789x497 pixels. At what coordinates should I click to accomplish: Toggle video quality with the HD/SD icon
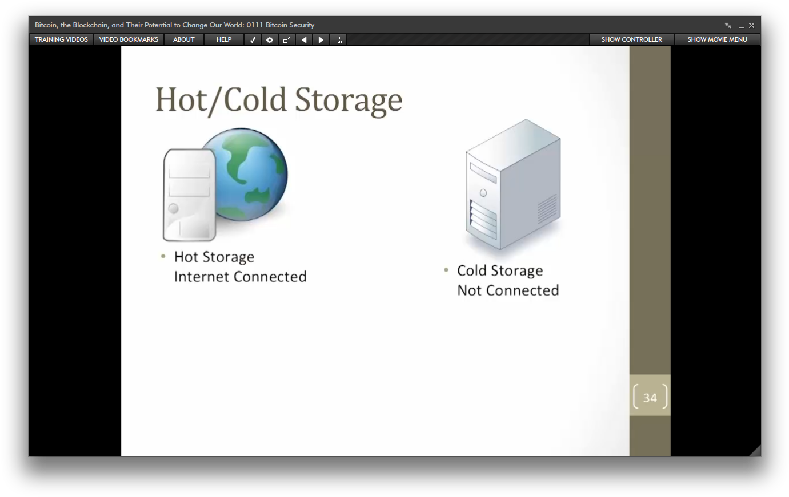(x=338, y=39)
